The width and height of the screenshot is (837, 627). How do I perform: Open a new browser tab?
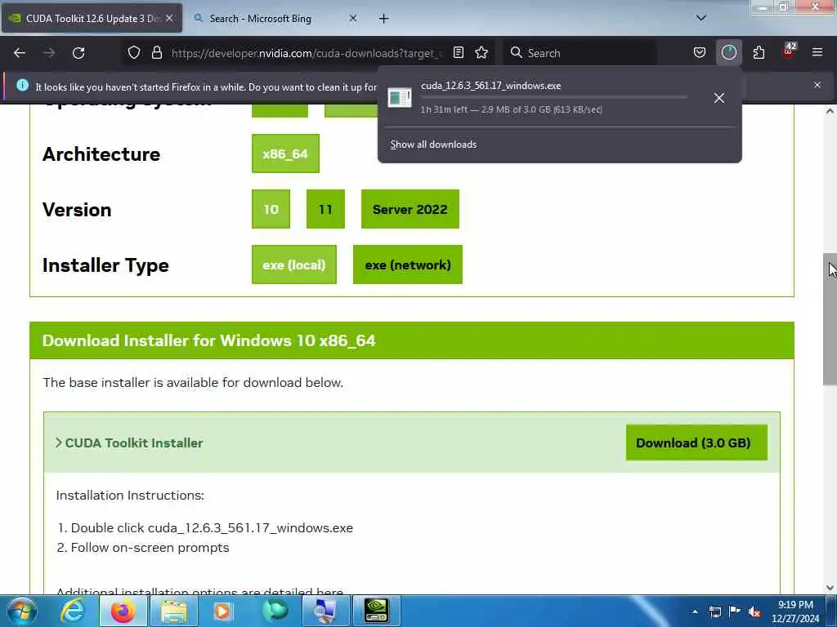tap(384, 19)
